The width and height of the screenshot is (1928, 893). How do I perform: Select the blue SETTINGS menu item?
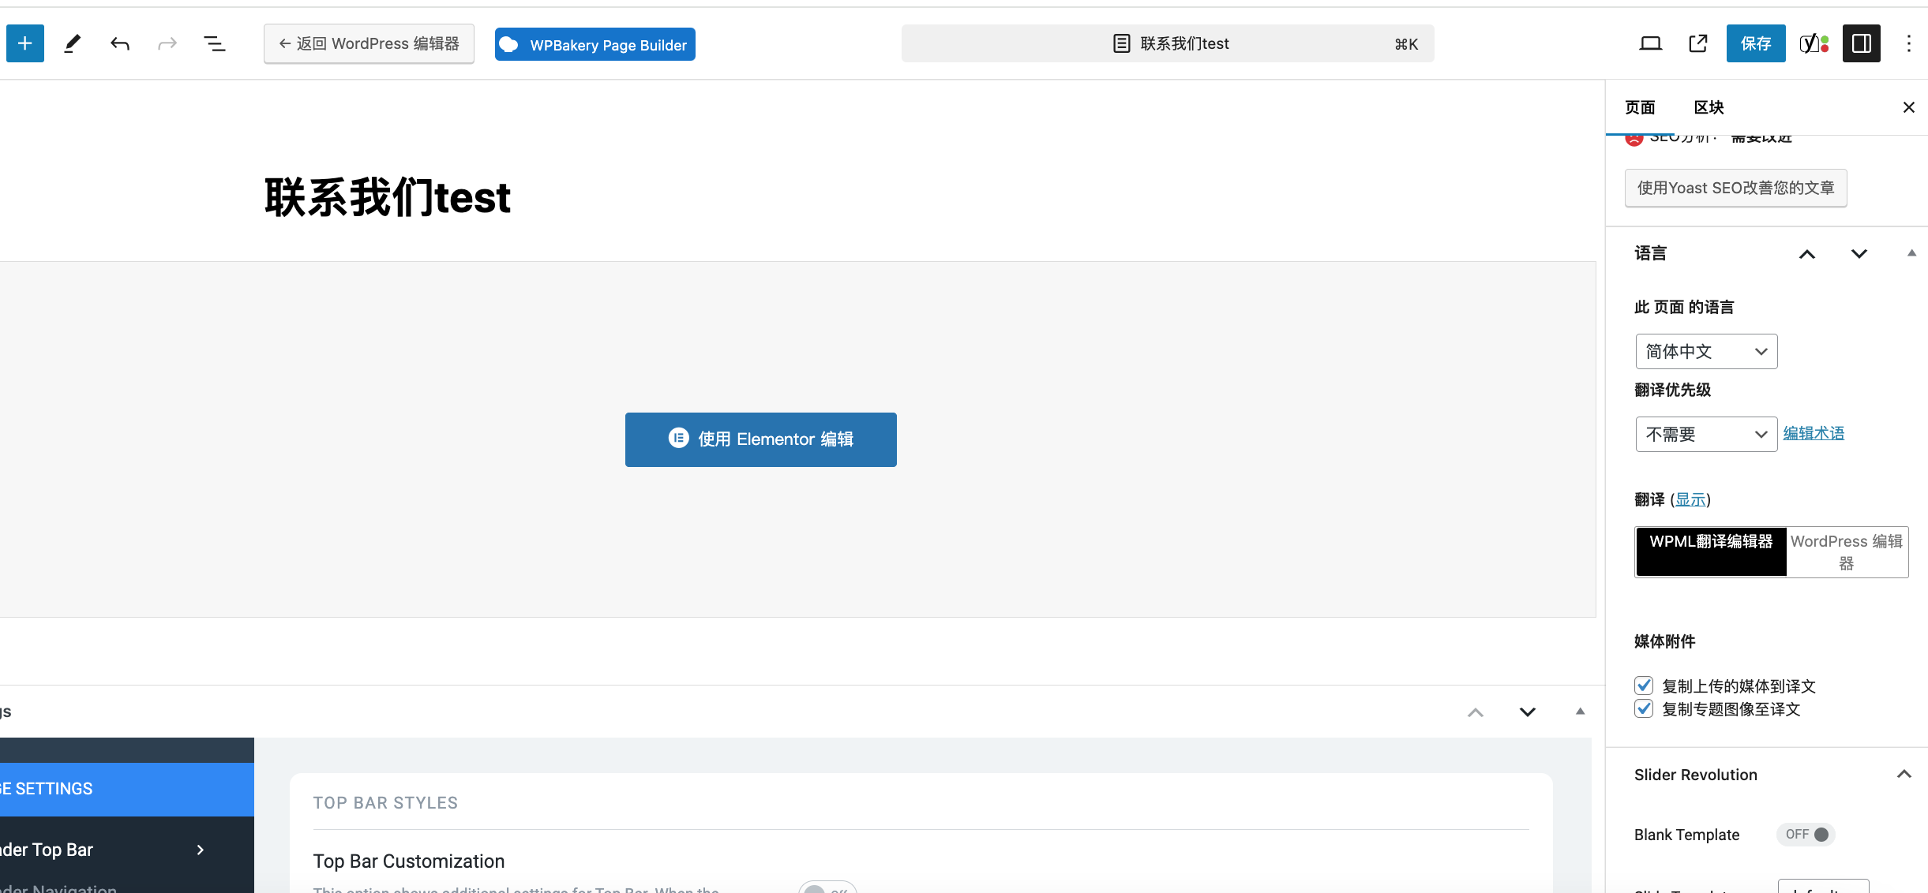126,789
